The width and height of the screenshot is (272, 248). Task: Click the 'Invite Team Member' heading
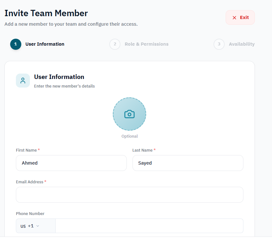[x=46, y=13]
